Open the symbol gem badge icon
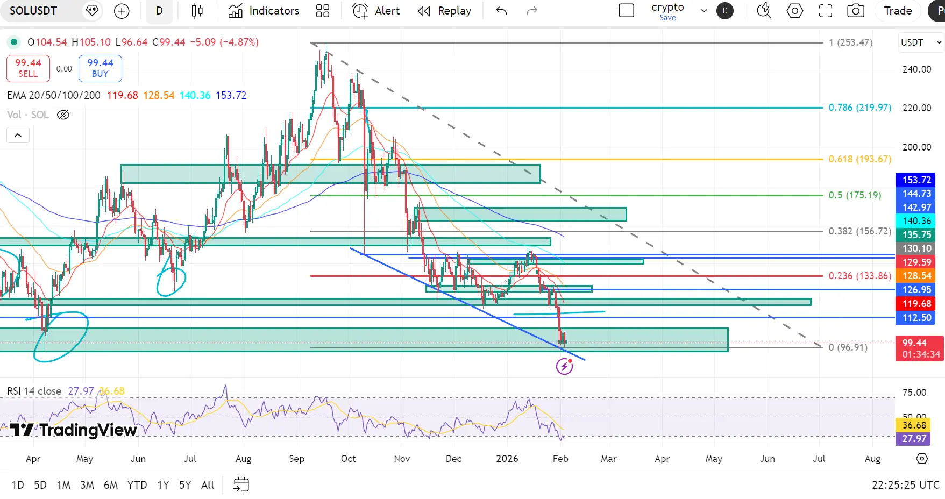 (92, 11)
